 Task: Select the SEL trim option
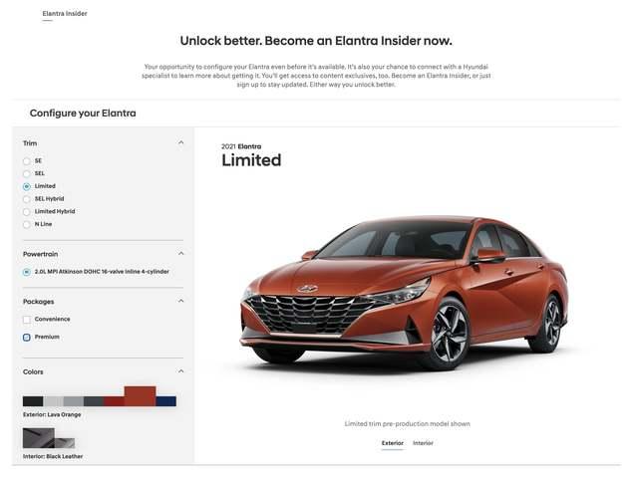(x=27, y=174)
